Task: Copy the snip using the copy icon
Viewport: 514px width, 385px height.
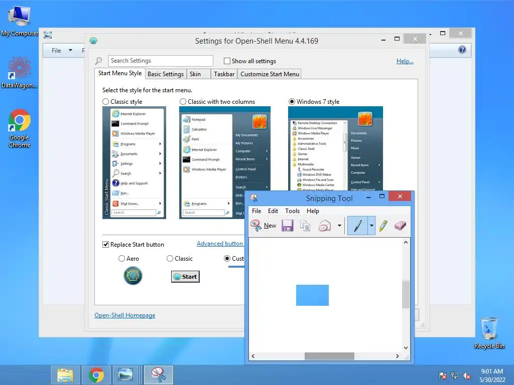Action: (305, 226)
